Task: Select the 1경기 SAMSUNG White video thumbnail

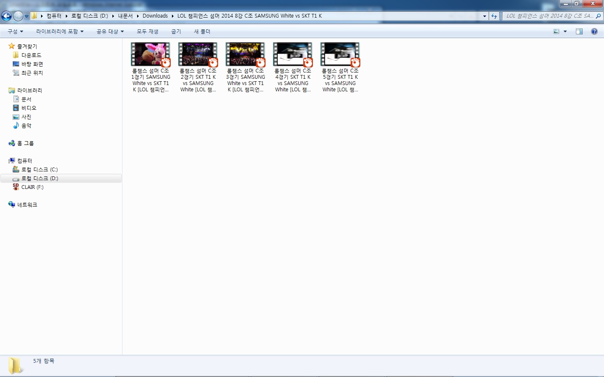Action: [150, 54]
